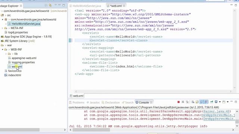
Task: Expand the lib folder arrow
Action: coord(6,54)
